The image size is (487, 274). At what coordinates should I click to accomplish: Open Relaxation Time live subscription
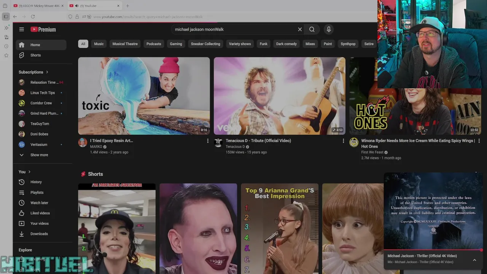(41, 82)
